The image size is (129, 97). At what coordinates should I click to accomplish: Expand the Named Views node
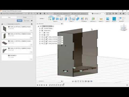coord(40,30)
